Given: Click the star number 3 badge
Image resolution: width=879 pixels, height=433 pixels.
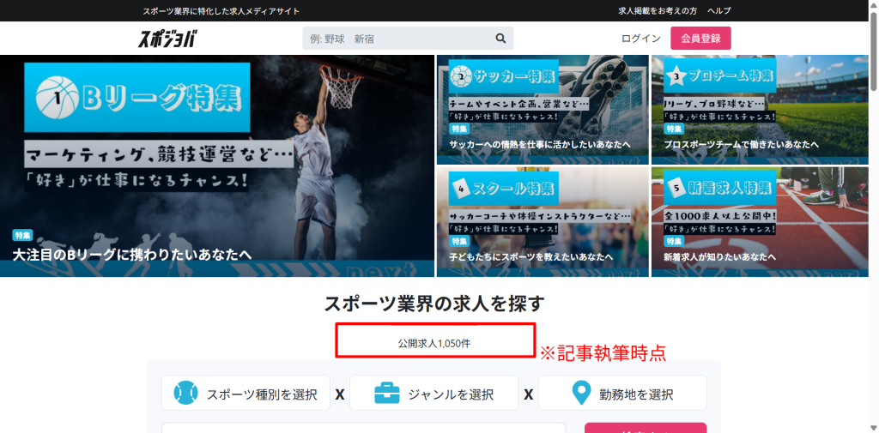Looking at the screenshot, I should point(676,76).
